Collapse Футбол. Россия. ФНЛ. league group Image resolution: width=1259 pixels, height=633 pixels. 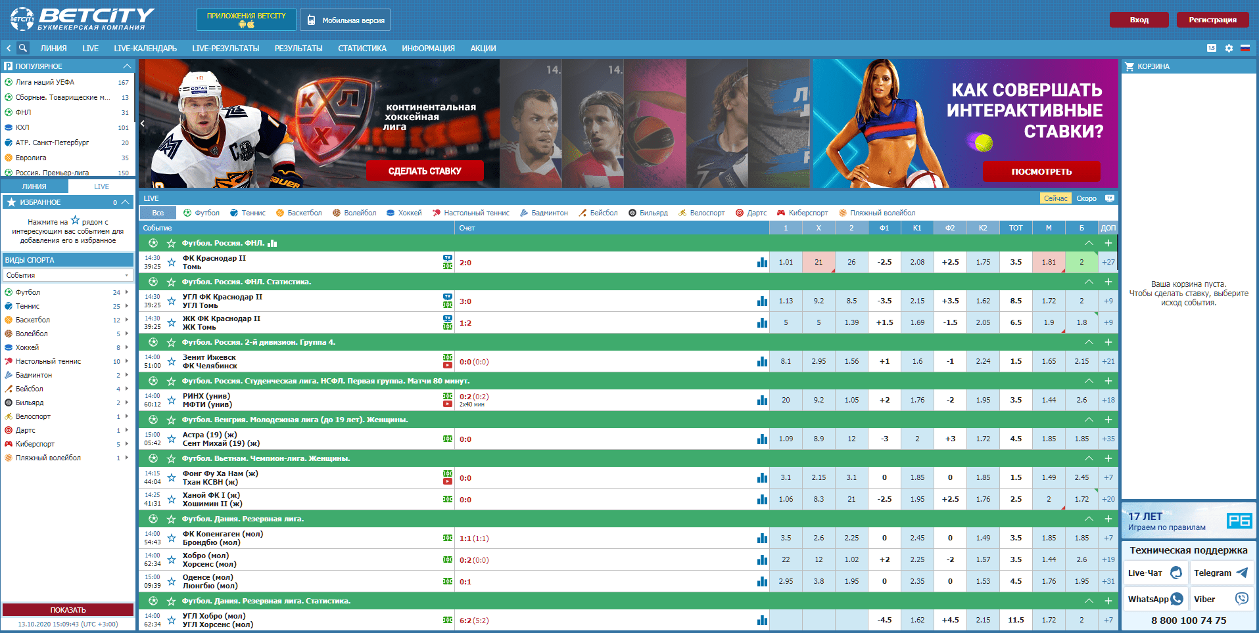click(x=1089, y=243)
